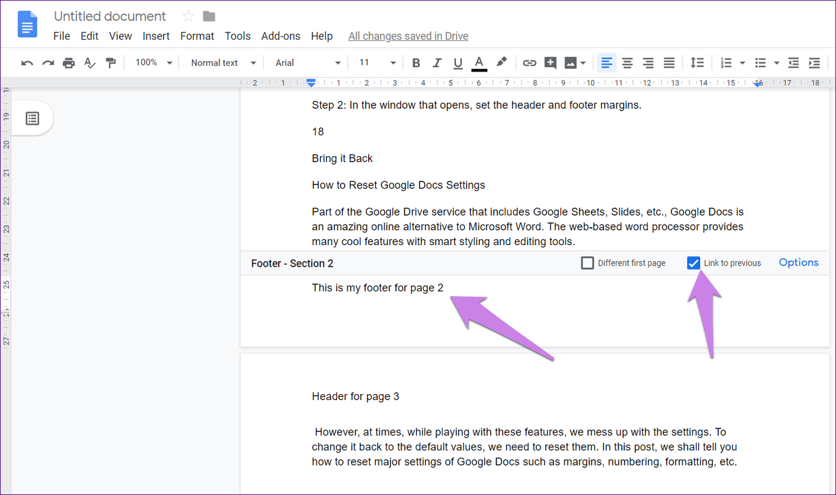Screen dimensions: 836x495
Task: Add a comment with the comment icon
Action: pyautogui.click(x=550, y=63)
